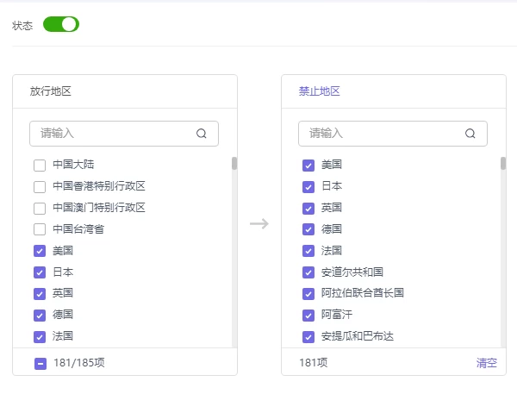The image size is (517, 394).
Task: Uncheck 阿拉伯联合酋长国 in 禁止地区 list
Action: [308, 293]
